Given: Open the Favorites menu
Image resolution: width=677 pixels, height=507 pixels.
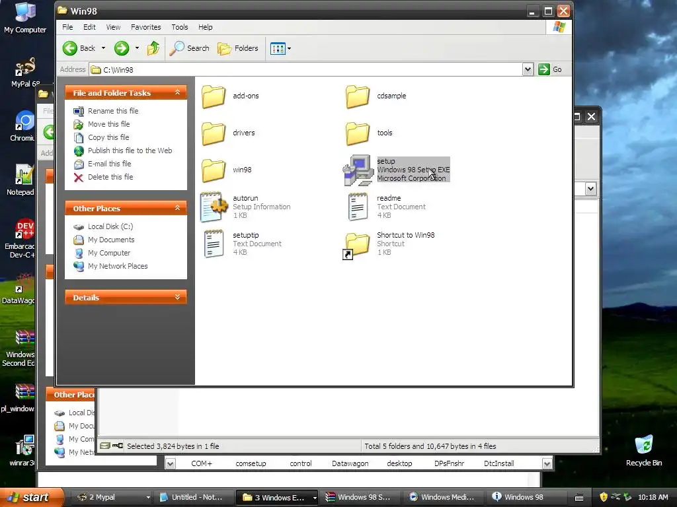Looking at the screenshot, I should point(146,26).
